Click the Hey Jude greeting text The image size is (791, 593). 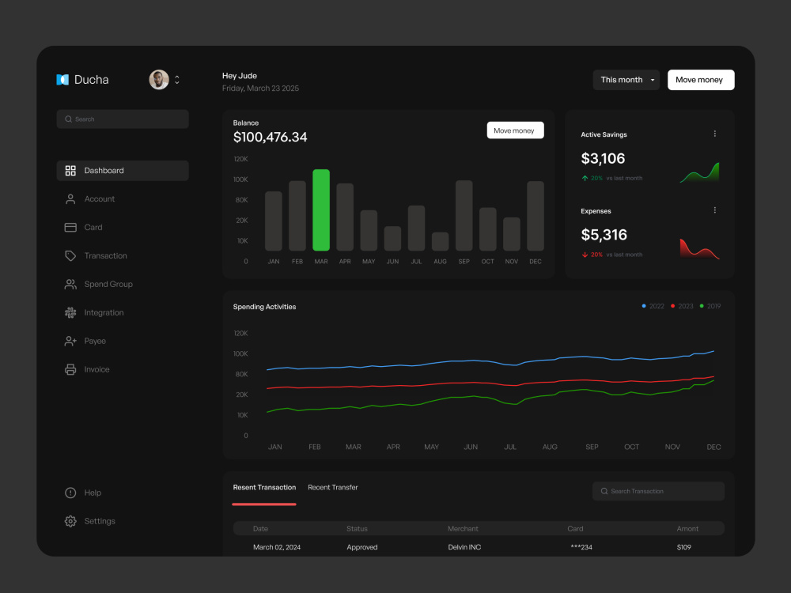pyautogui.click(x=240, y=76)
